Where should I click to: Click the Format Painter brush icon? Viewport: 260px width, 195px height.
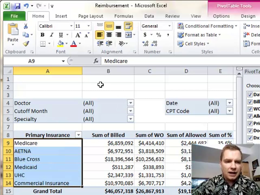[x=26, y=43]
